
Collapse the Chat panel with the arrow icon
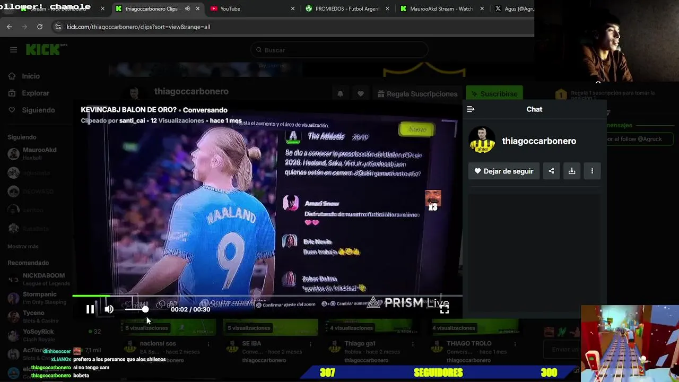tap(471, 109)
